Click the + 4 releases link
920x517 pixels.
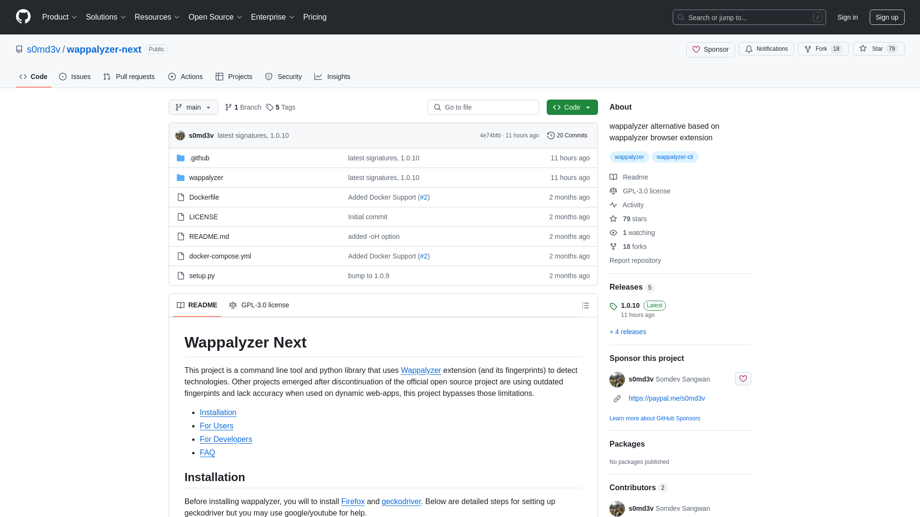pyautogui.click(x=628, y=332)
